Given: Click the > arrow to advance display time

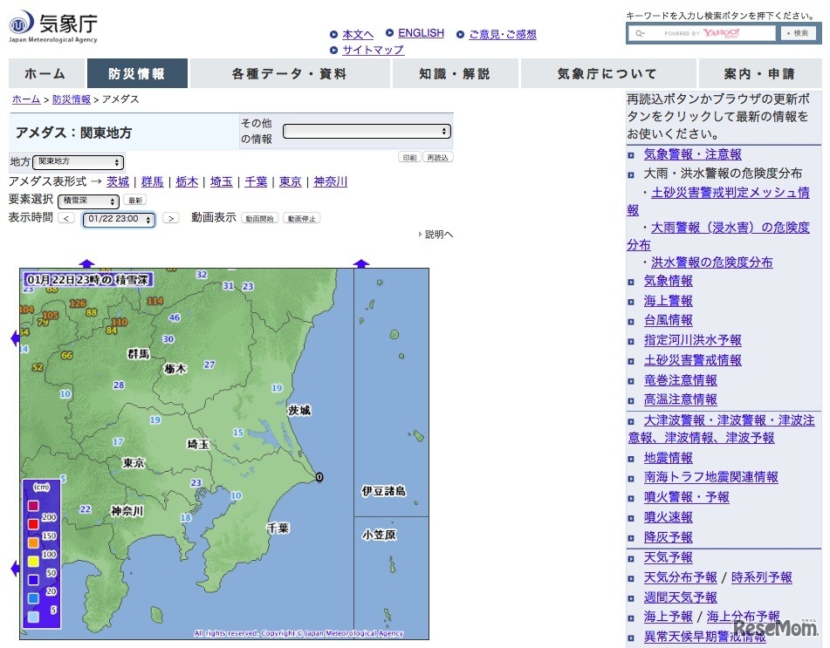Looking at the screenshot, I should [x=171, y=220].
